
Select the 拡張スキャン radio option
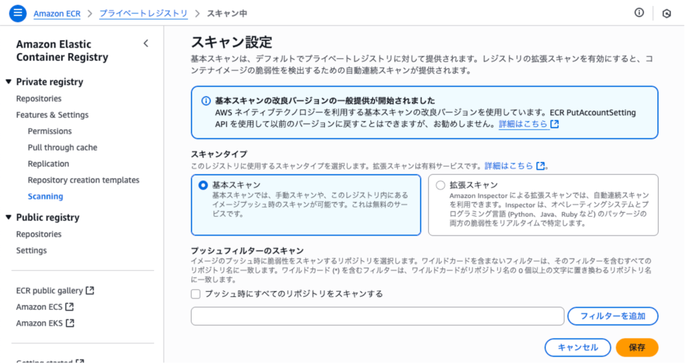(440, 185)
